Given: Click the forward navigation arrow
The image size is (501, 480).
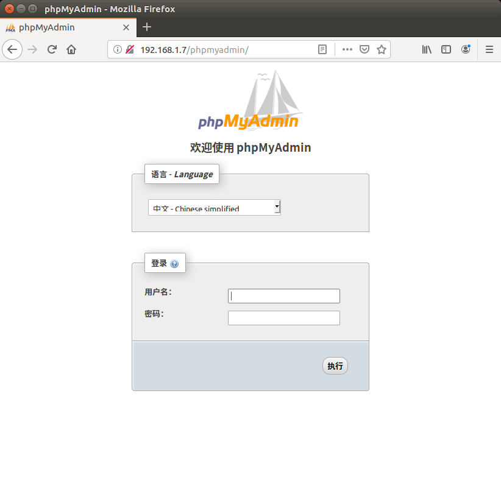Looking at the screenshot, I should pos(32,49).
